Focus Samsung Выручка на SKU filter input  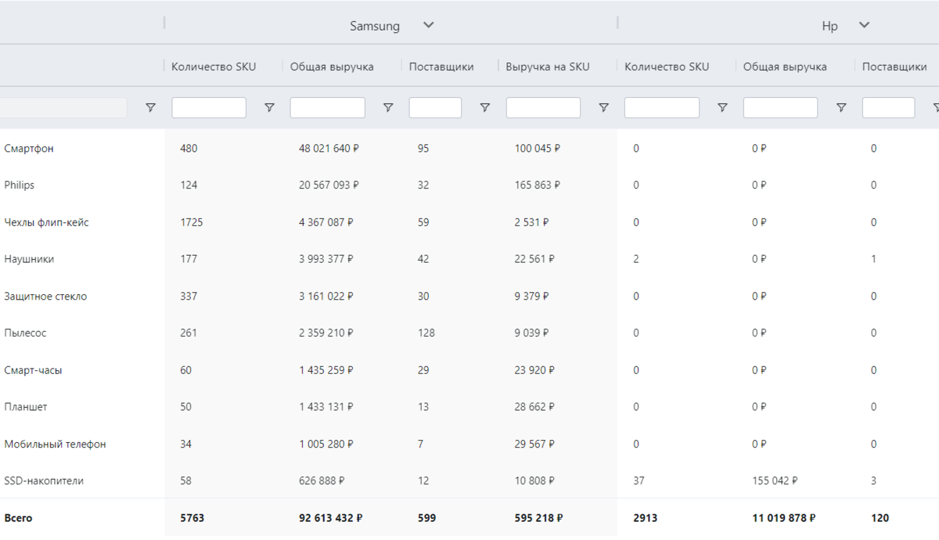point(543,108)
